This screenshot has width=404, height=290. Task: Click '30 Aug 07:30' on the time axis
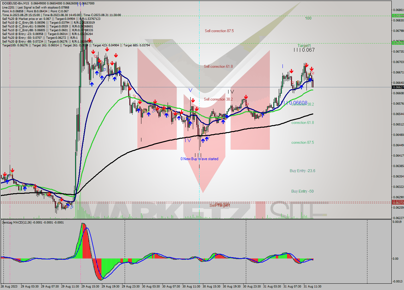pos(171,287)
